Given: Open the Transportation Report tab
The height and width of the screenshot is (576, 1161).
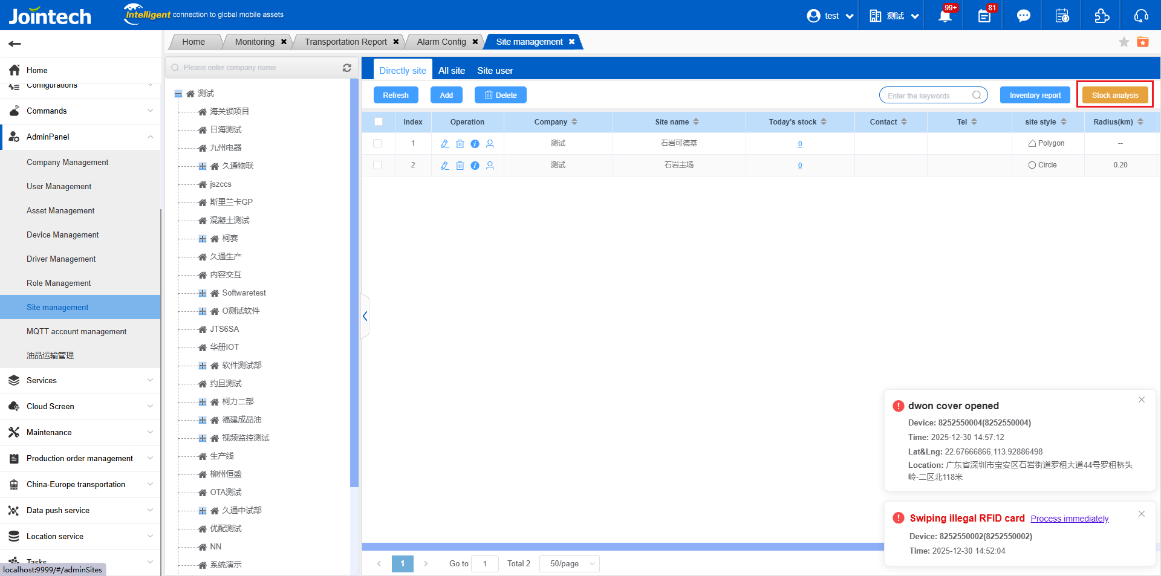Looking at the screenshot, I should click(x=345, y=42).
